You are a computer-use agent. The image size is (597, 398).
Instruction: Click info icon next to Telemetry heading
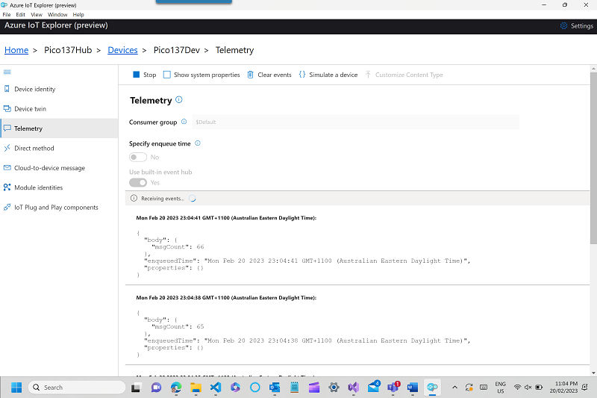(179, 100)
